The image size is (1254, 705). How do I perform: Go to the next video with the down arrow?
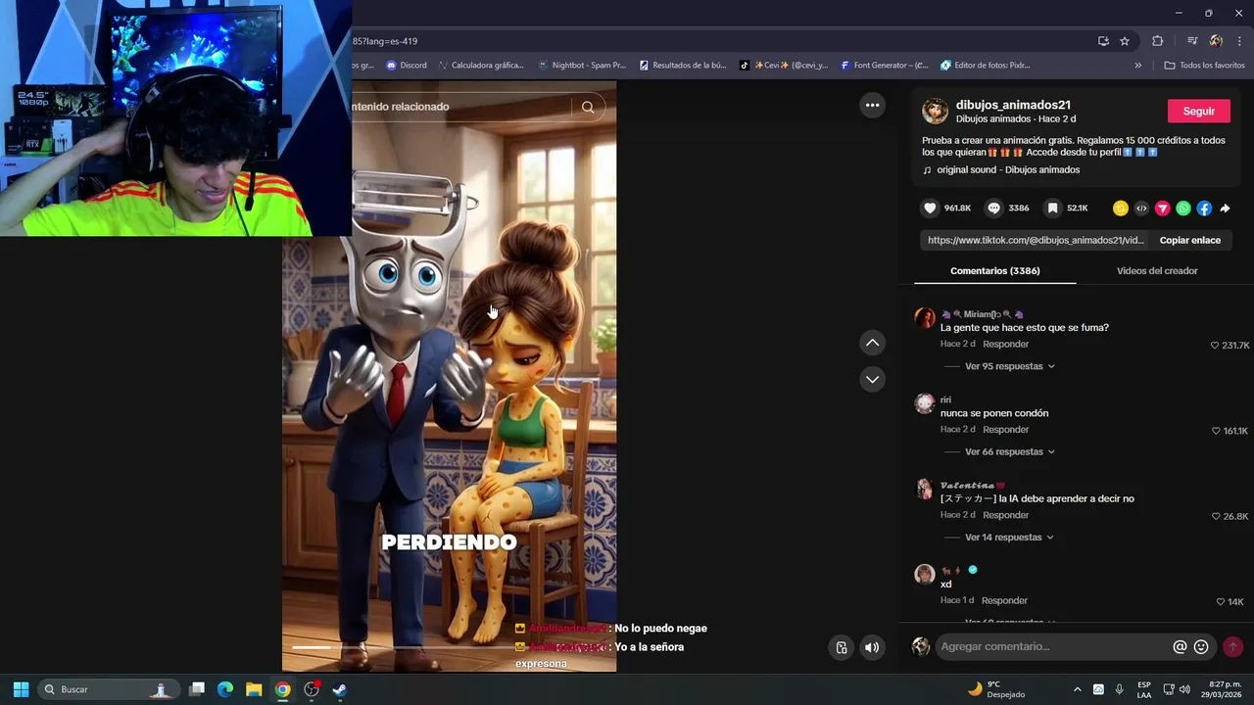pos(872,379)
